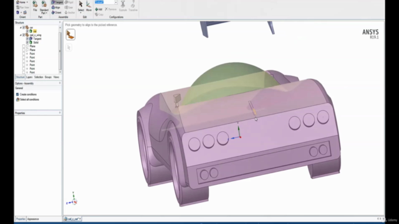Select the cad_c_wing tree item
Screen dimensions: 399x224
point(36,35)
